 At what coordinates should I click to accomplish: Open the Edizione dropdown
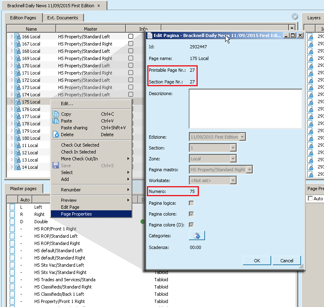coord(242,137)
